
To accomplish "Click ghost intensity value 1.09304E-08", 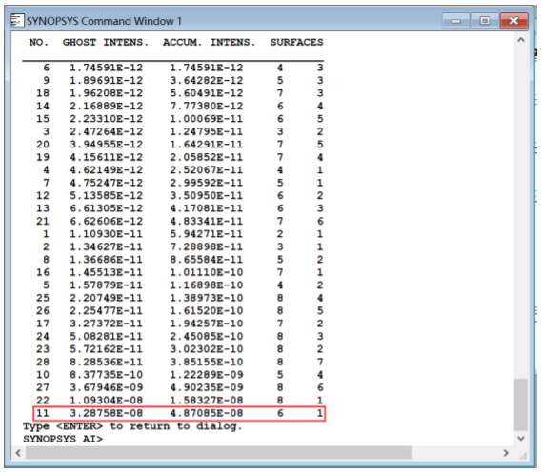I will pos(106,401).
